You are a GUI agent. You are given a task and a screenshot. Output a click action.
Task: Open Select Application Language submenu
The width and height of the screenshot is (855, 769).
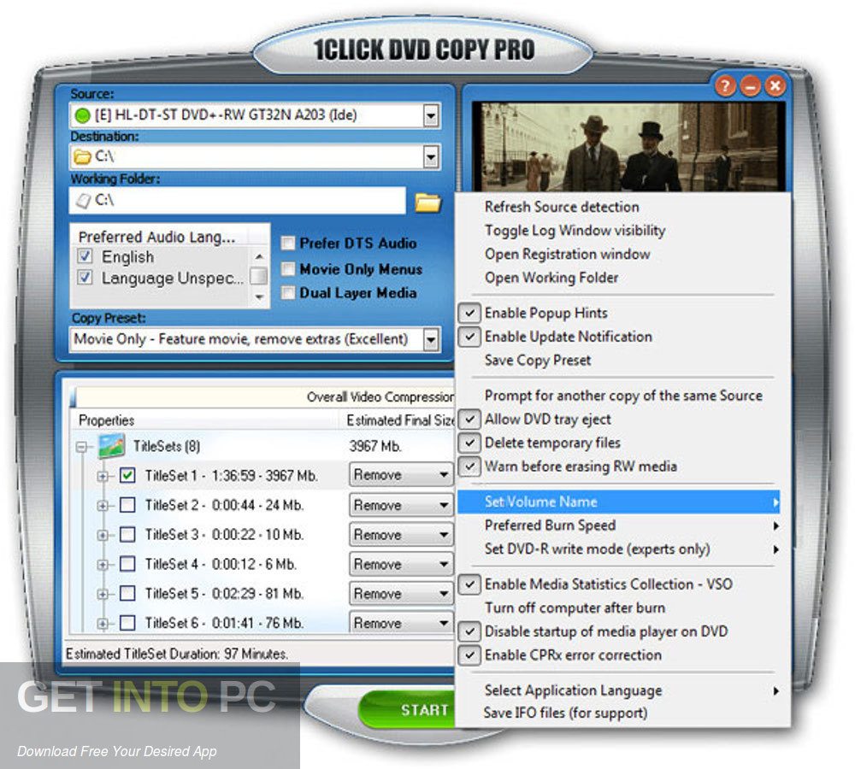click(x=619, y=690)
